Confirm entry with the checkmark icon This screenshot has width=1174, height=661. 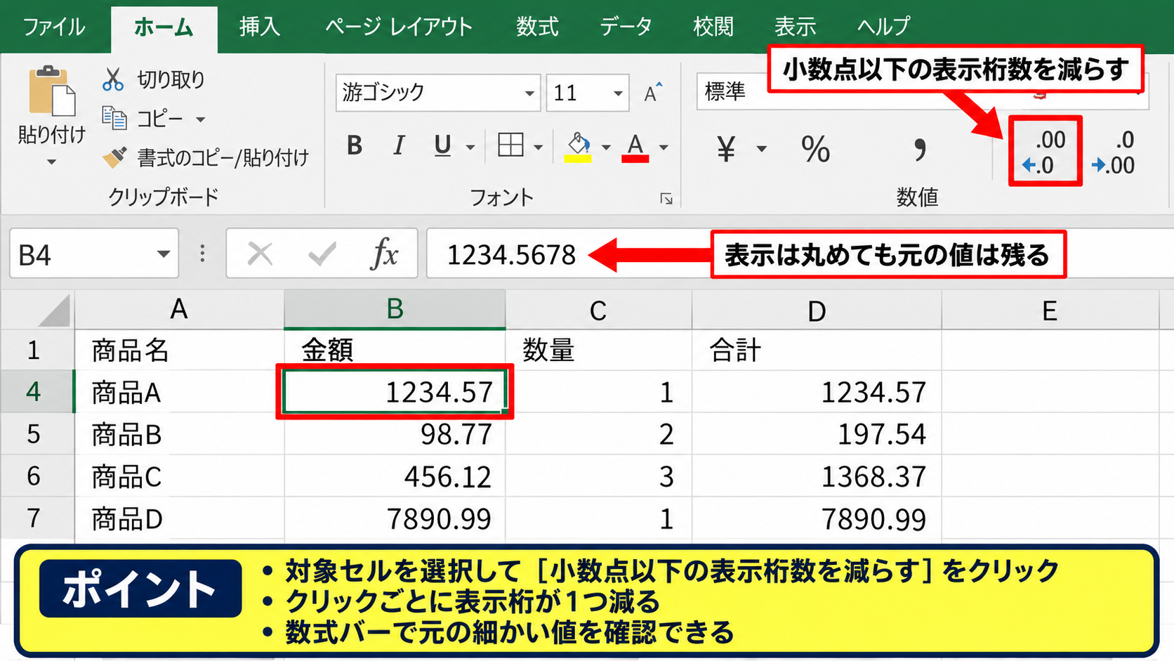tap(322, 254)
